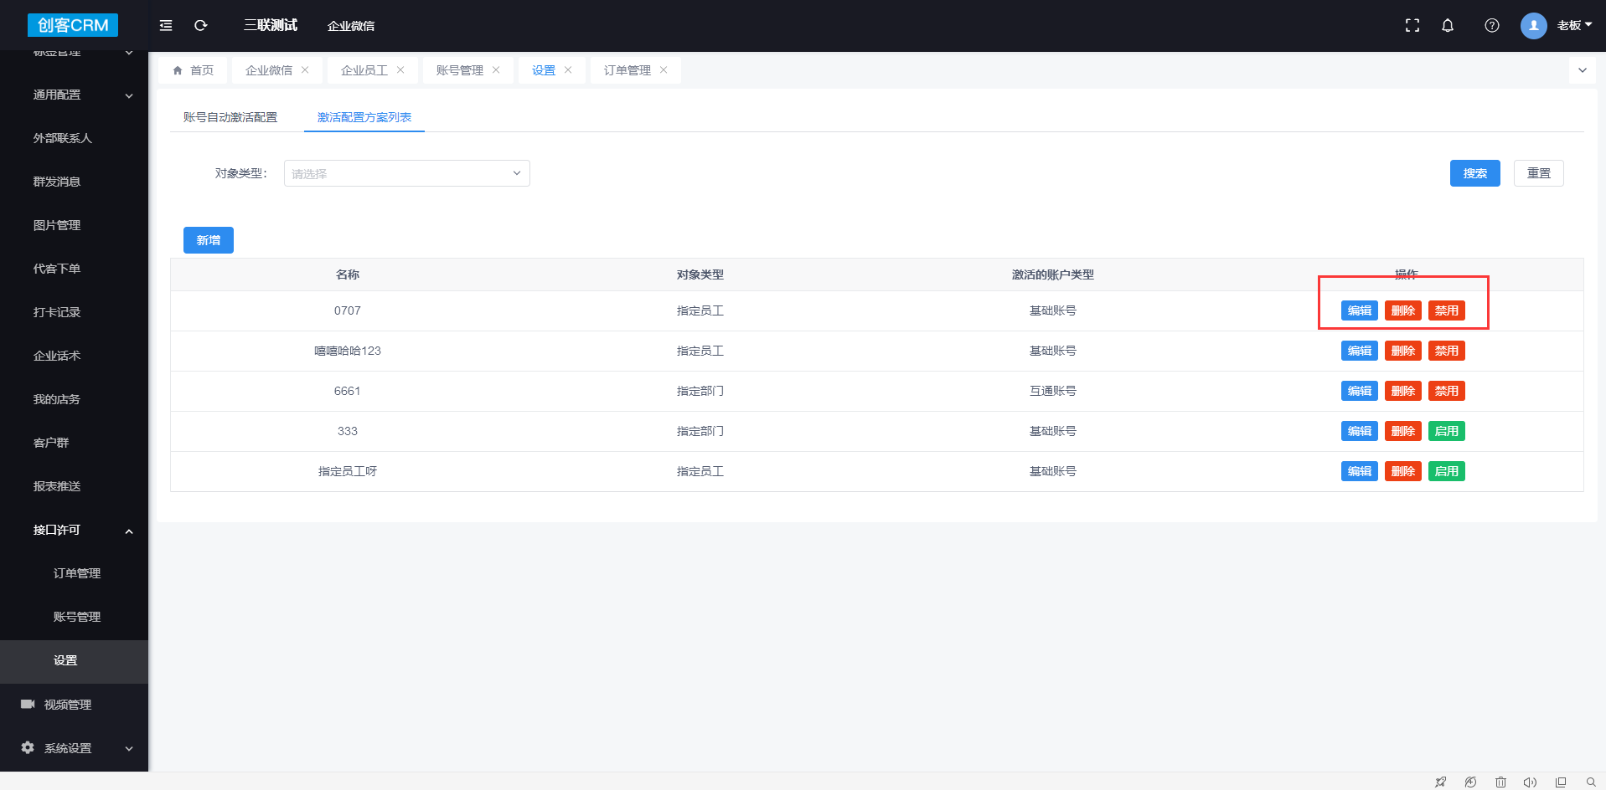Delete the 6661 row
Screen dimensions: 1606x790
coord(1403,391)
